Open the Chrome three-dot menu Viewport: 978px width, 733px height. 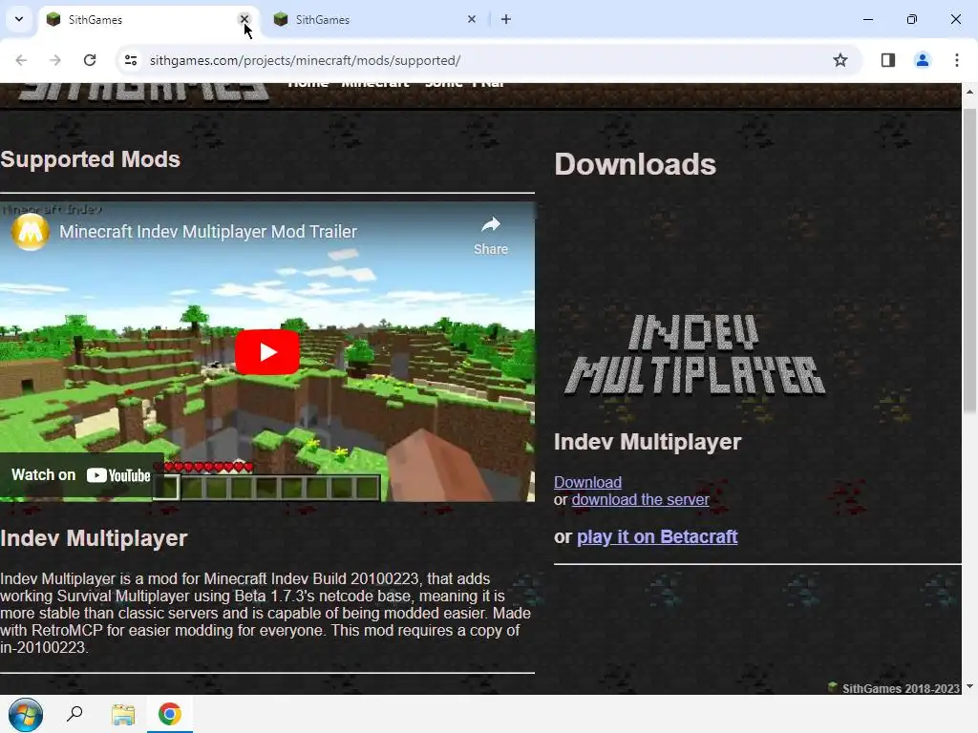956,60
